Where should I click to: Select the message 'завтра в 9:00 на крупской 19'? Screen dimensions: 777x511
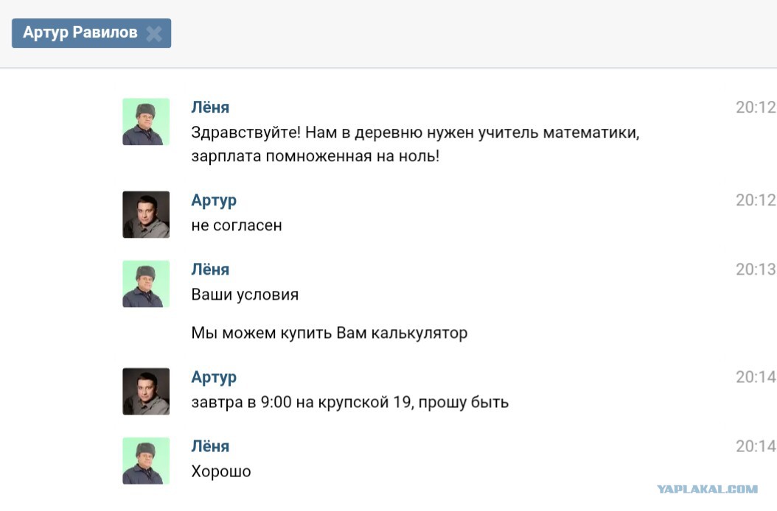pos(350,402)
